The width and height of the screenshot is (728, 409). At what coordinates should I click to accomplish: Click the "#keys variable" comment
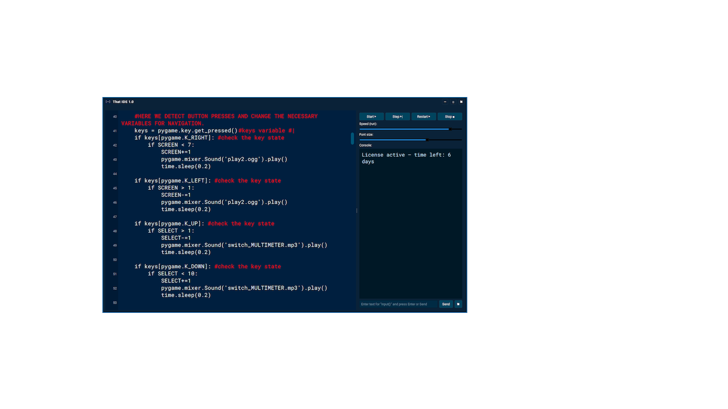pyautogui.click(x=262, y=131)
